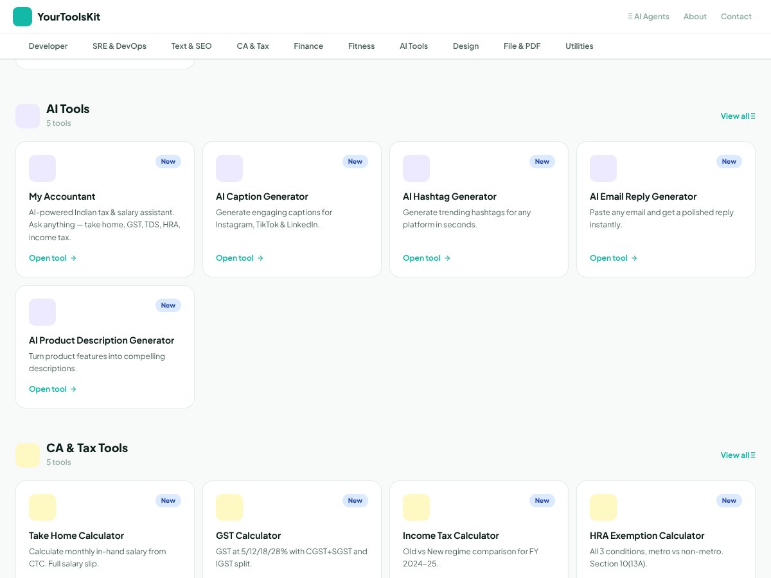Click the My Accountant card icon
771x578 pixels.
coord(42,168)
